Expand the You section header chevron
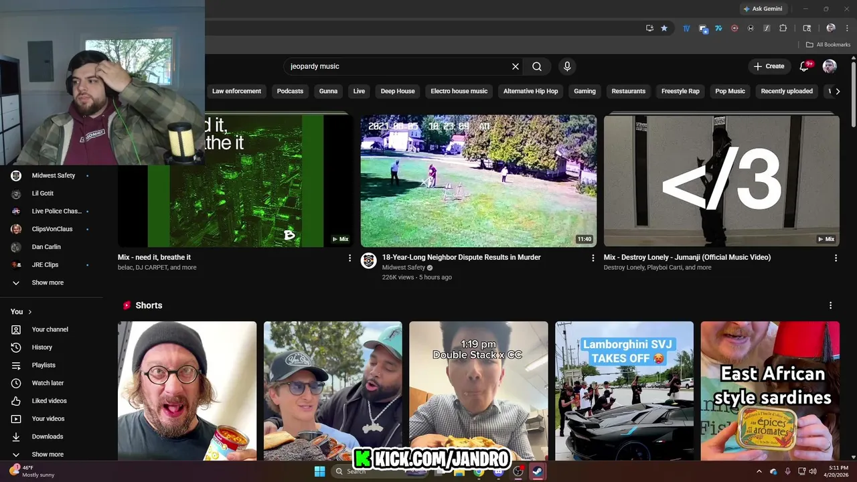This screenshot has width=857, height=482. (30, 312)
